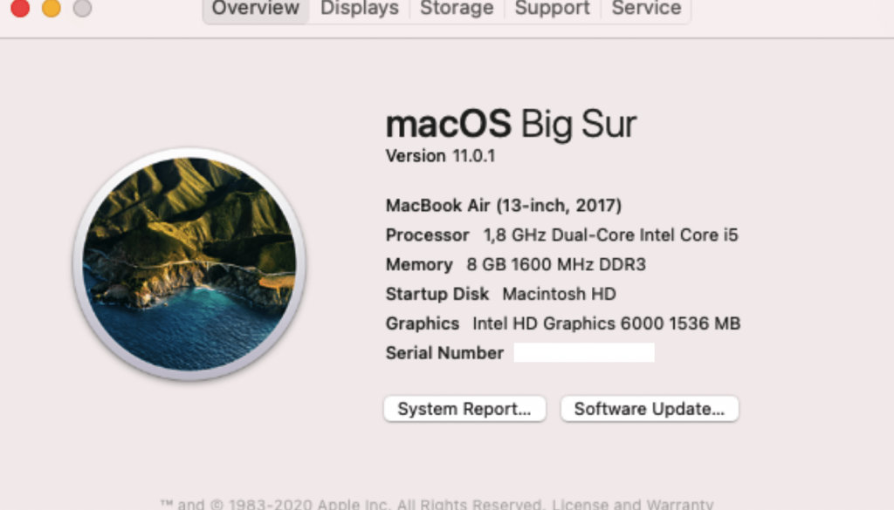
Task: Click the License and Warranty link
Action: coord(629,503)
